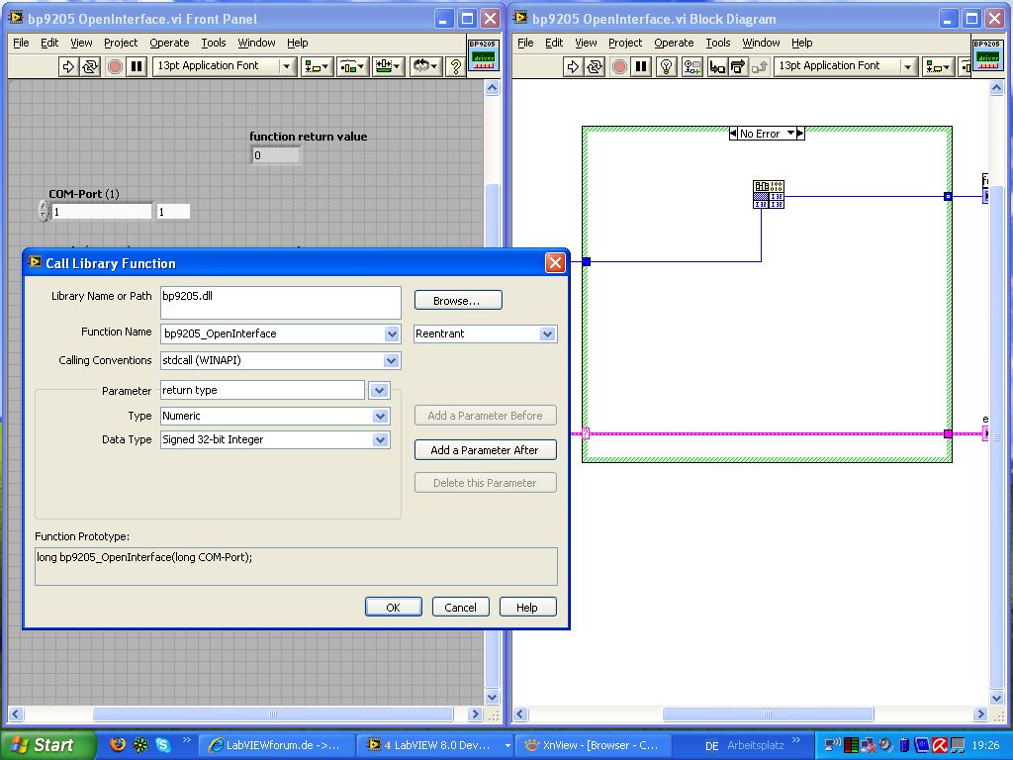Open Context Help question mark icon

(x=455, y=66)
